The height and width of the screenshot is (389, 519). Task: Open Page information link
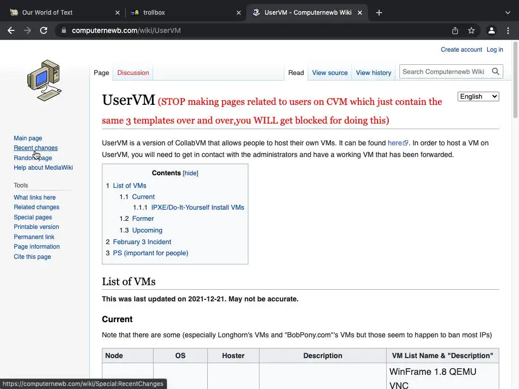point(36,247)
